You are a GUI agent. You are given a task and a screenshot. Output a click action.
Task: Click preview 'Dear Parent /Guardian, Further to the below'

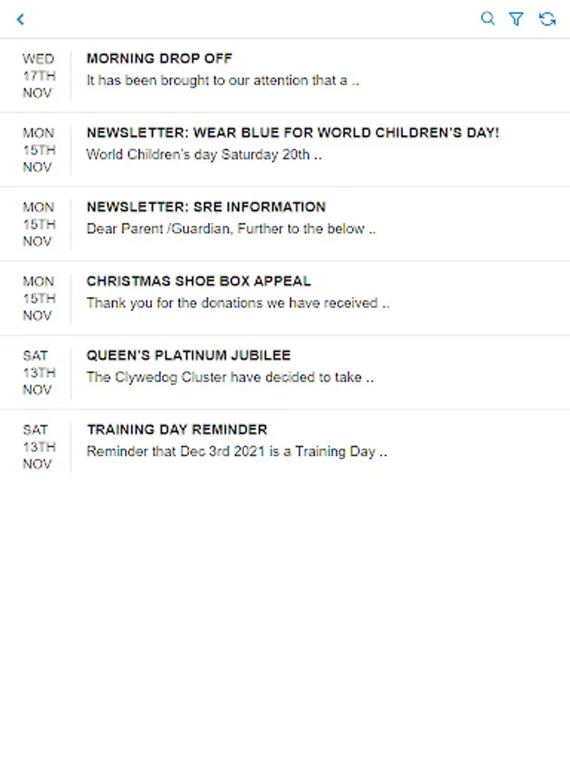coord(231,229)
